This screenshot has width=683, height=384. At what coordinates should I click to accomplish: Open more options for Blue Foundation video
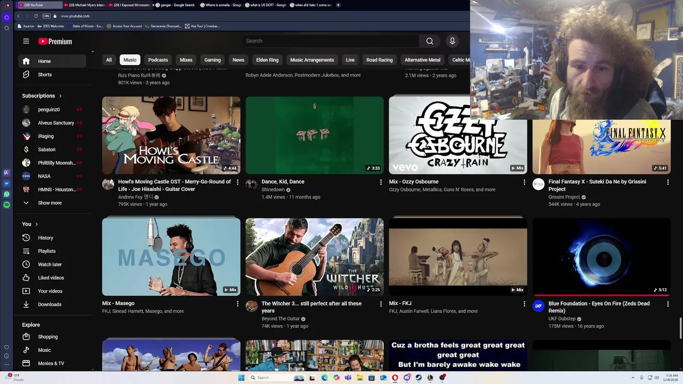668,304
